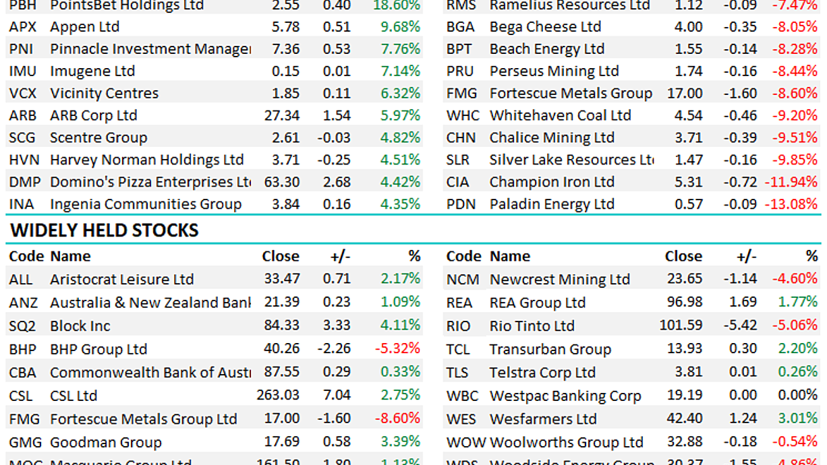This screenshot has height=465, width=827.
Task: Click the Rio Tinto Ltd name
Action: pos(532,326)
